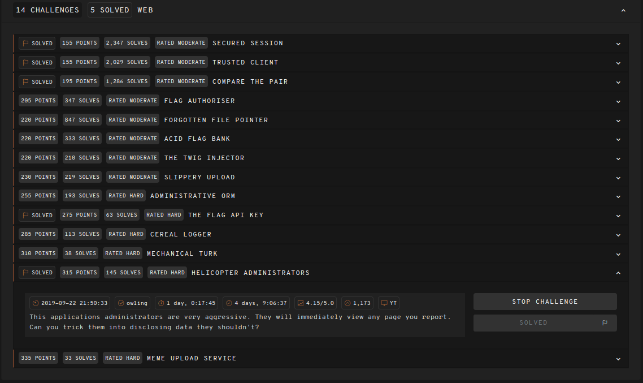
Task: Collapse the Web challenges panel with the top chevron
Action: (623, 10)
